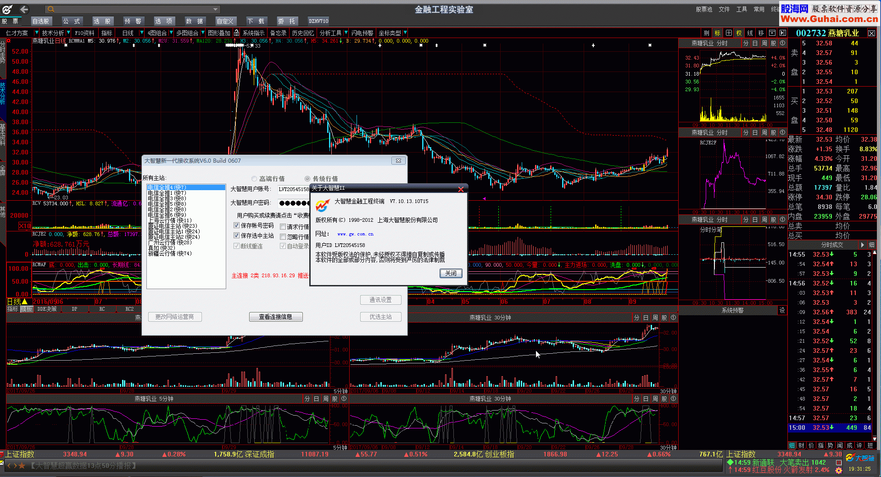Image resolution: width=881 pixels, height=477 pixels.
Task: Click 关闭 button in the About dialog
Action: click(x=451, y=273)
